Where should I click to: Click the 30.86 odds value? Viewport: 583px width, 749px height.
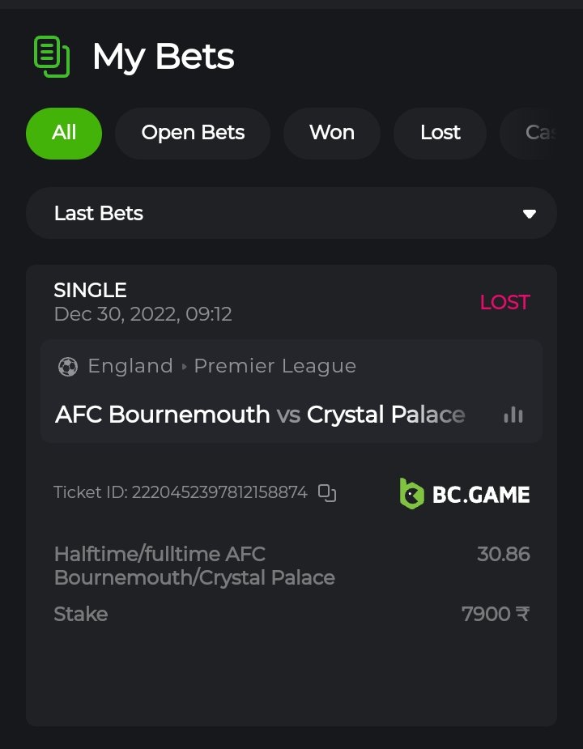point(503,555)
